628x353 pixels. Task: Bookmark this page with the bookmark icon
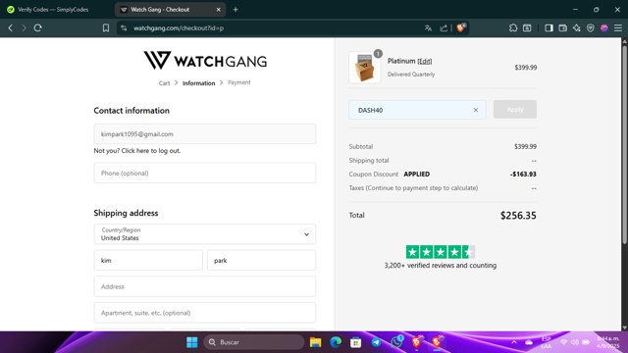tap(106, 28)
